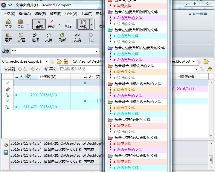Open the merge output path dropdown arrow
The image size is (215, 172).
pyautogui.click(x=196, y=69)
